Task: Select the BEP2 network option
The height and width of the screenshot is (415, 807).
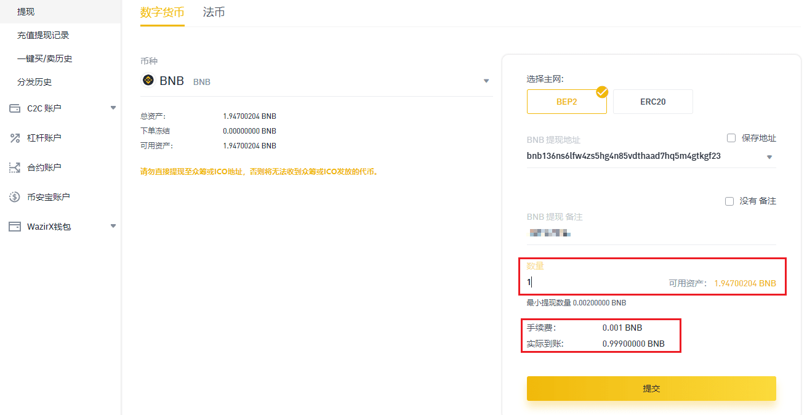Action: click(x=566, y=102)
